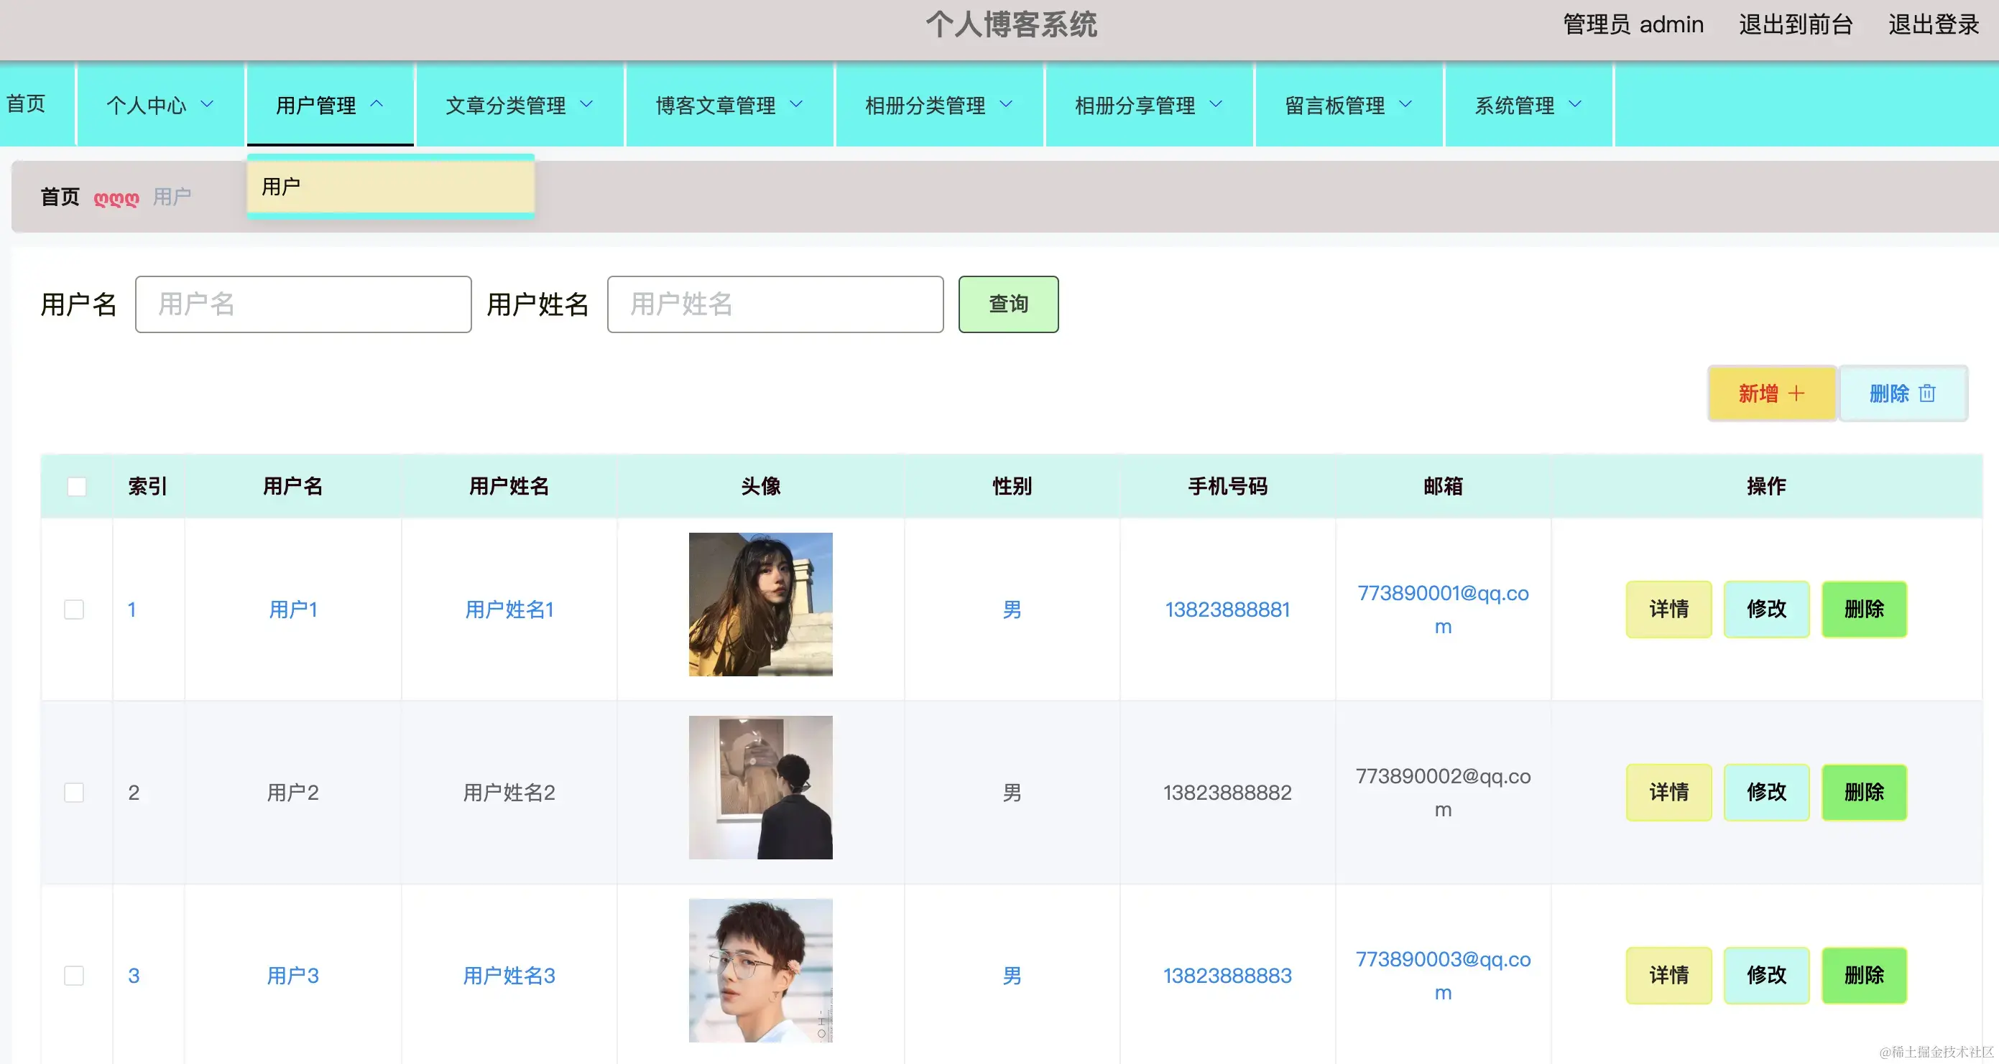Click 详情 for the 用户1 row

[1668, 610]
